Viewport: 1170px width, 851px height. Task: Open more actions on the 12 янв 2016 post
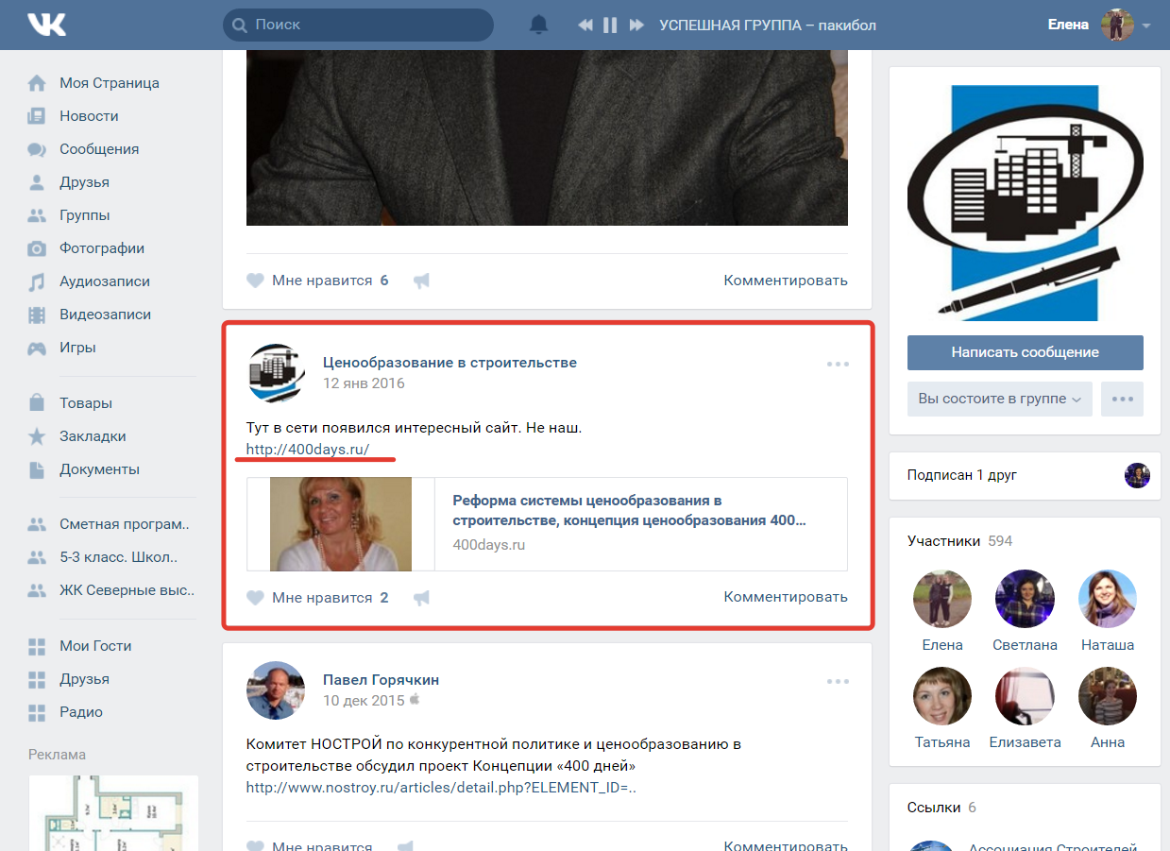point(838,364)
